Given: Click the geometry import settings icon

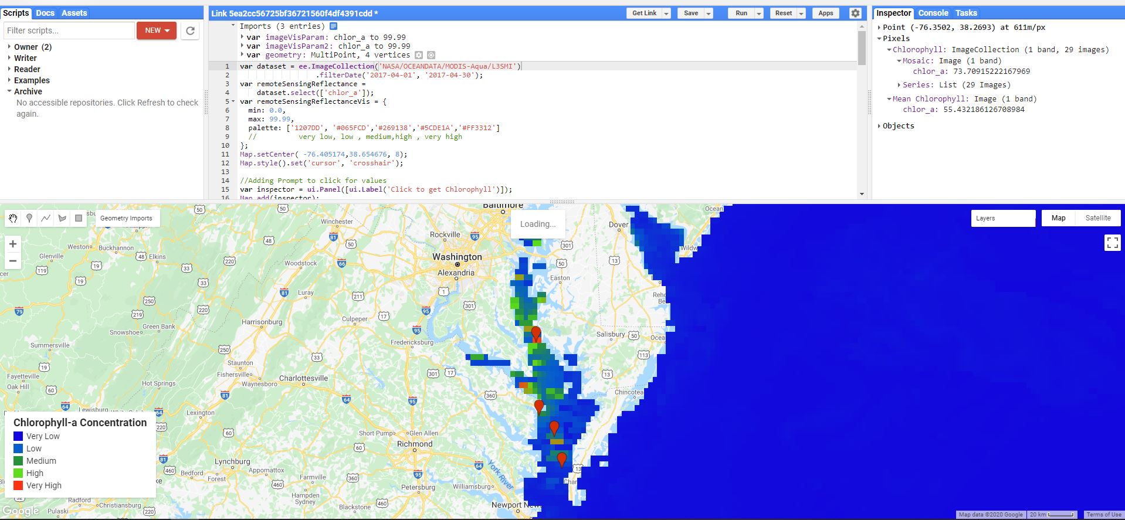Looking at the screenshot, I should (419, 55).
